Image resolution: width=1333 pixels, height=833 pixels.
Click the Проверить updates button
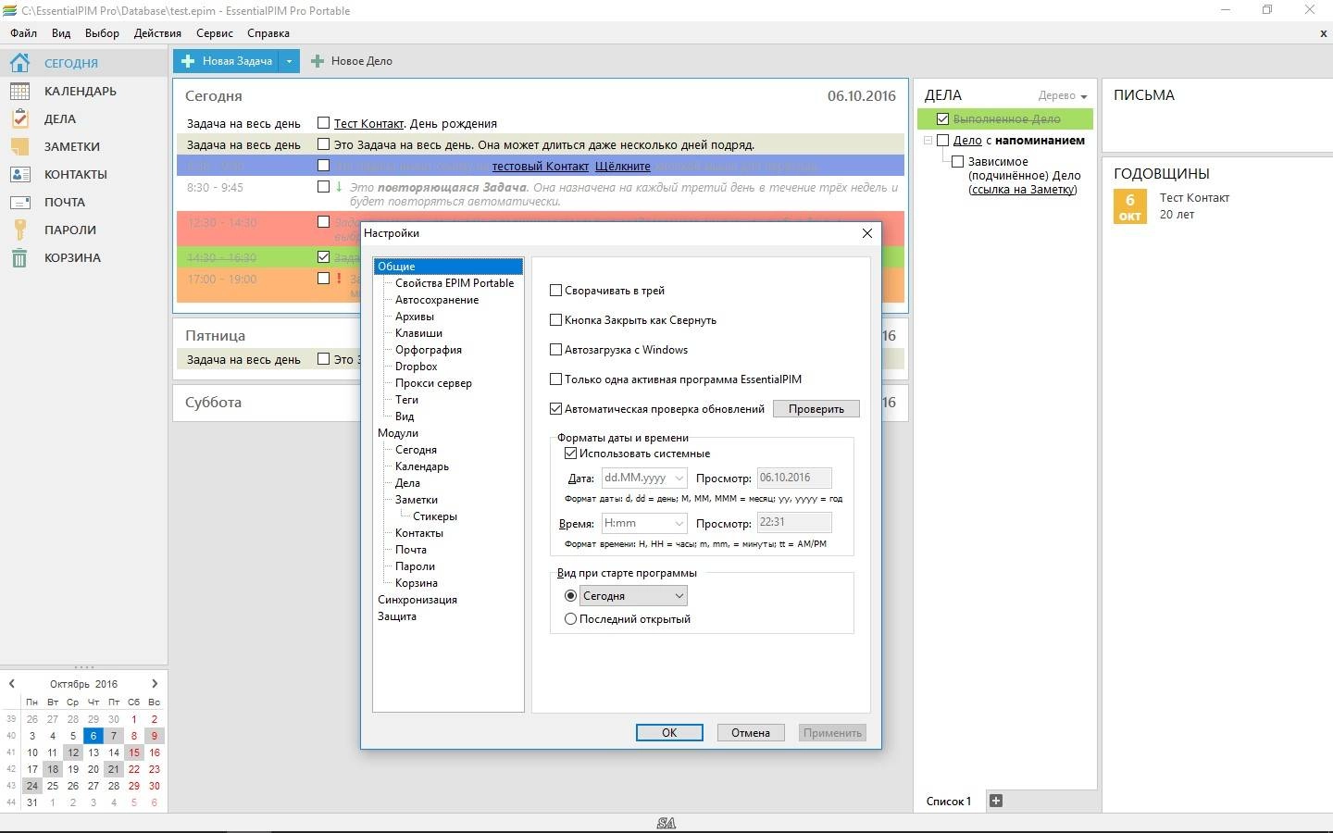[816, 409]
